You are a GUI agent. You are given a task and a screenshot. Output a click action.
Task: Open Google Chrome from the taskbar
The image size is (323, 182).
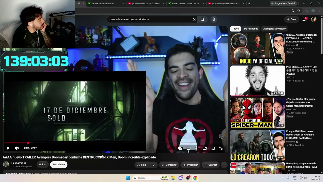pos(195,178)
